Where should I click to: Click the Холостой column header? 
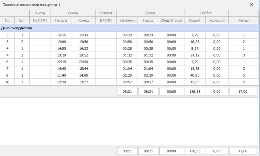pos(217,20)
